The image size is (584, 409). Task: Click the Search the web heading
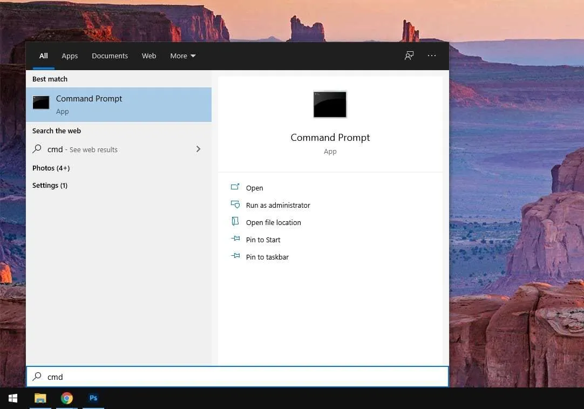click(x=57, y=131)
